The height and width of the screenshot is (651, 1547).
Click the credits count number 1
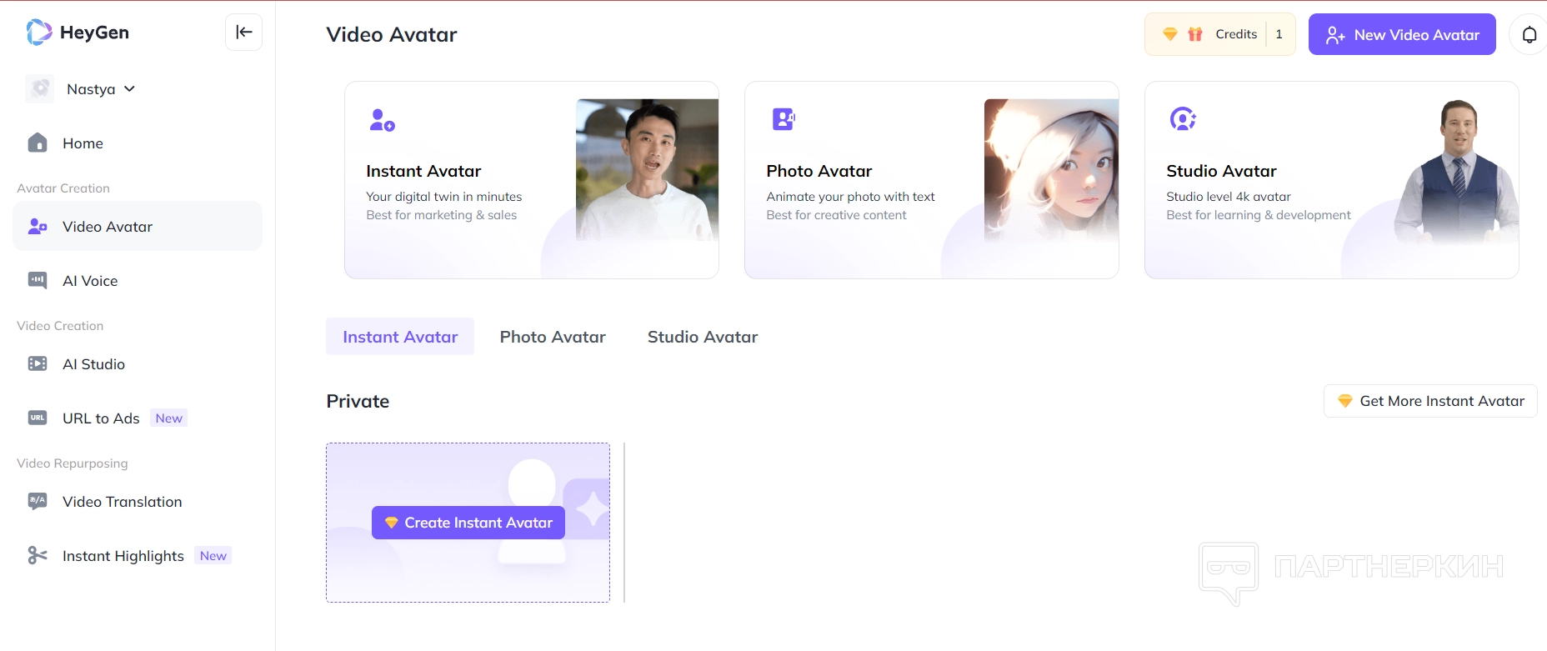1279,34
